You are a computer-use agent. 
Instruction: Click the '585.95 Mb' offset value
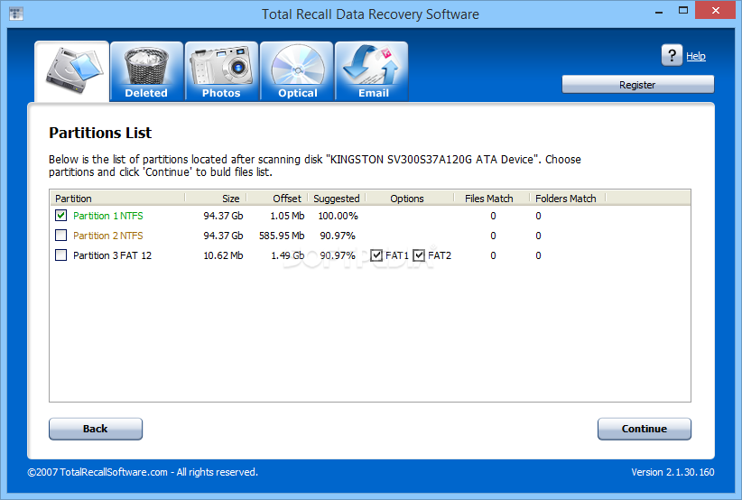[x=282, y=236]
